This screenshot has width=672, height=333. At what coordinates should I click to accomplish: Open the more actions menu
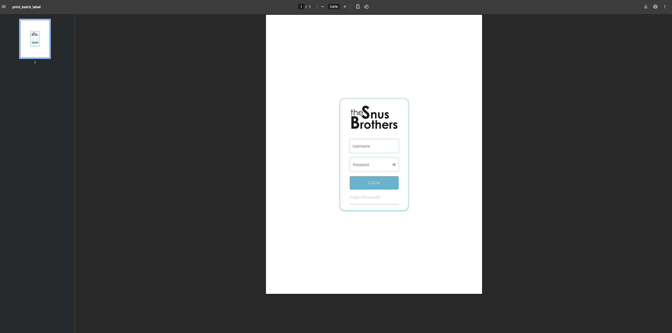tap(665, 7)
